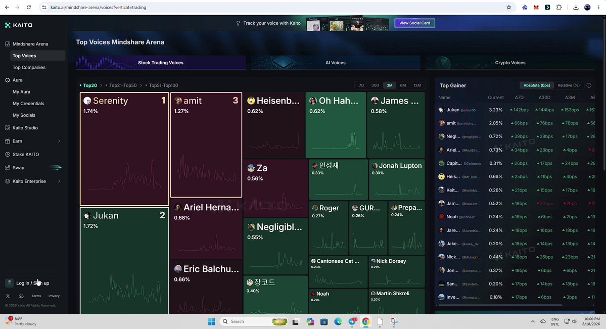
Task: Click the Kaito Studio sidebar icon
Action: tap(8, 128)
